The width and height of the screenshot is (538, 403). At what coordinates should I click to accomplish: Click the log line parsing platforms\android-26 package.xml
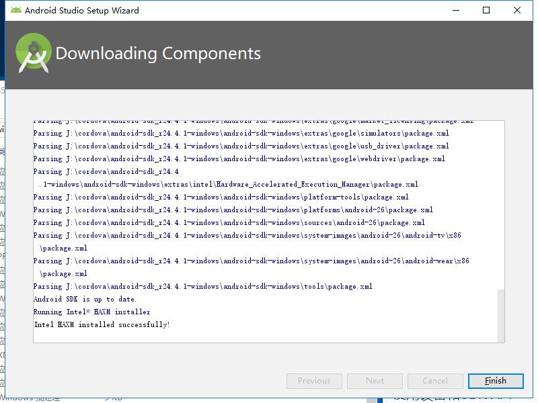pyautogui.click(x=233, y=210)
